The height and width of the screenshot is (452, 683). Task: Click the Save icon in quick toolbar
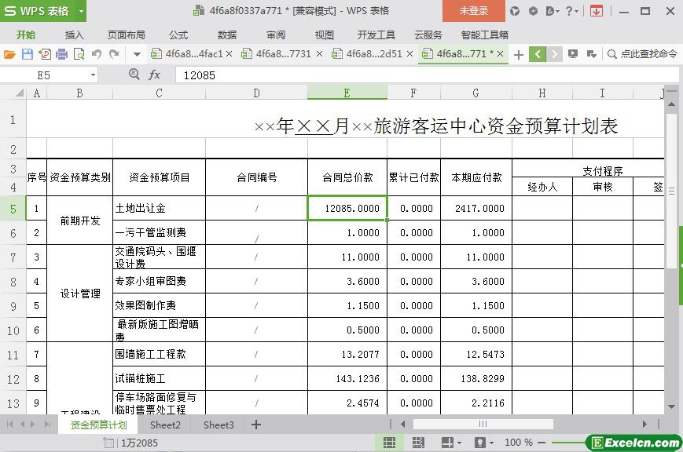pos(27,54)
